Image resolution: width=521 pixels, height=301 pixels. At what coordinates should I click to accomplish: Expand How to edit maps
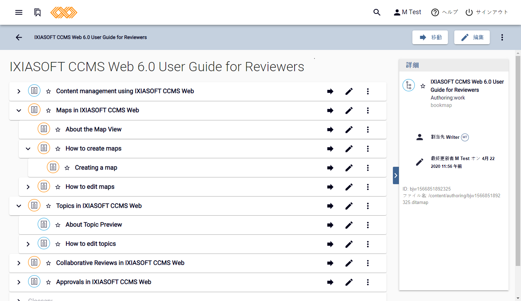[x=28, y=187]
